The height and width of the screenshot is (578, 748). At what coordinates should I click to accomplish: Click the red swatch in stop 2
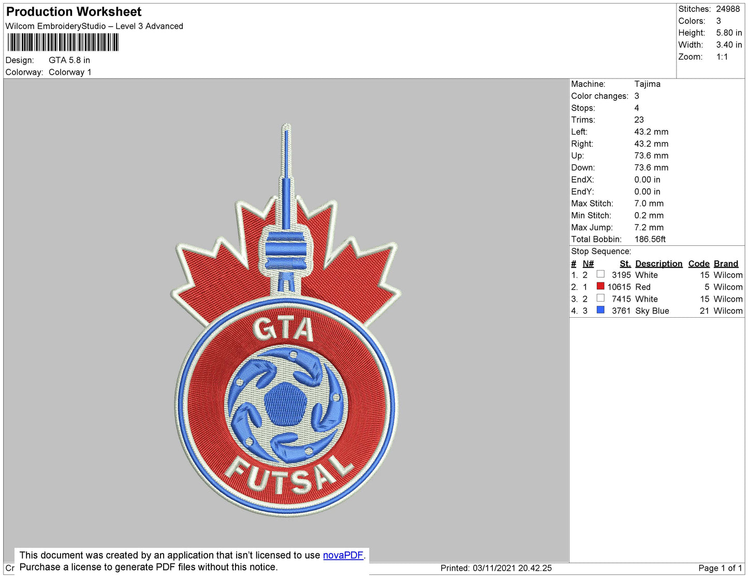point(600,286)
